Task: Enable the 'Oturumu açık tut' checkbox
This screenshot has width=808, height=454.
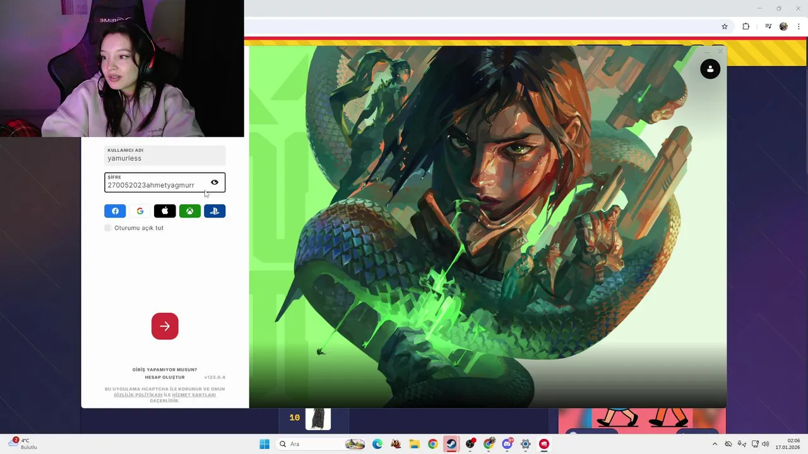Action: [x=108, y=228]
